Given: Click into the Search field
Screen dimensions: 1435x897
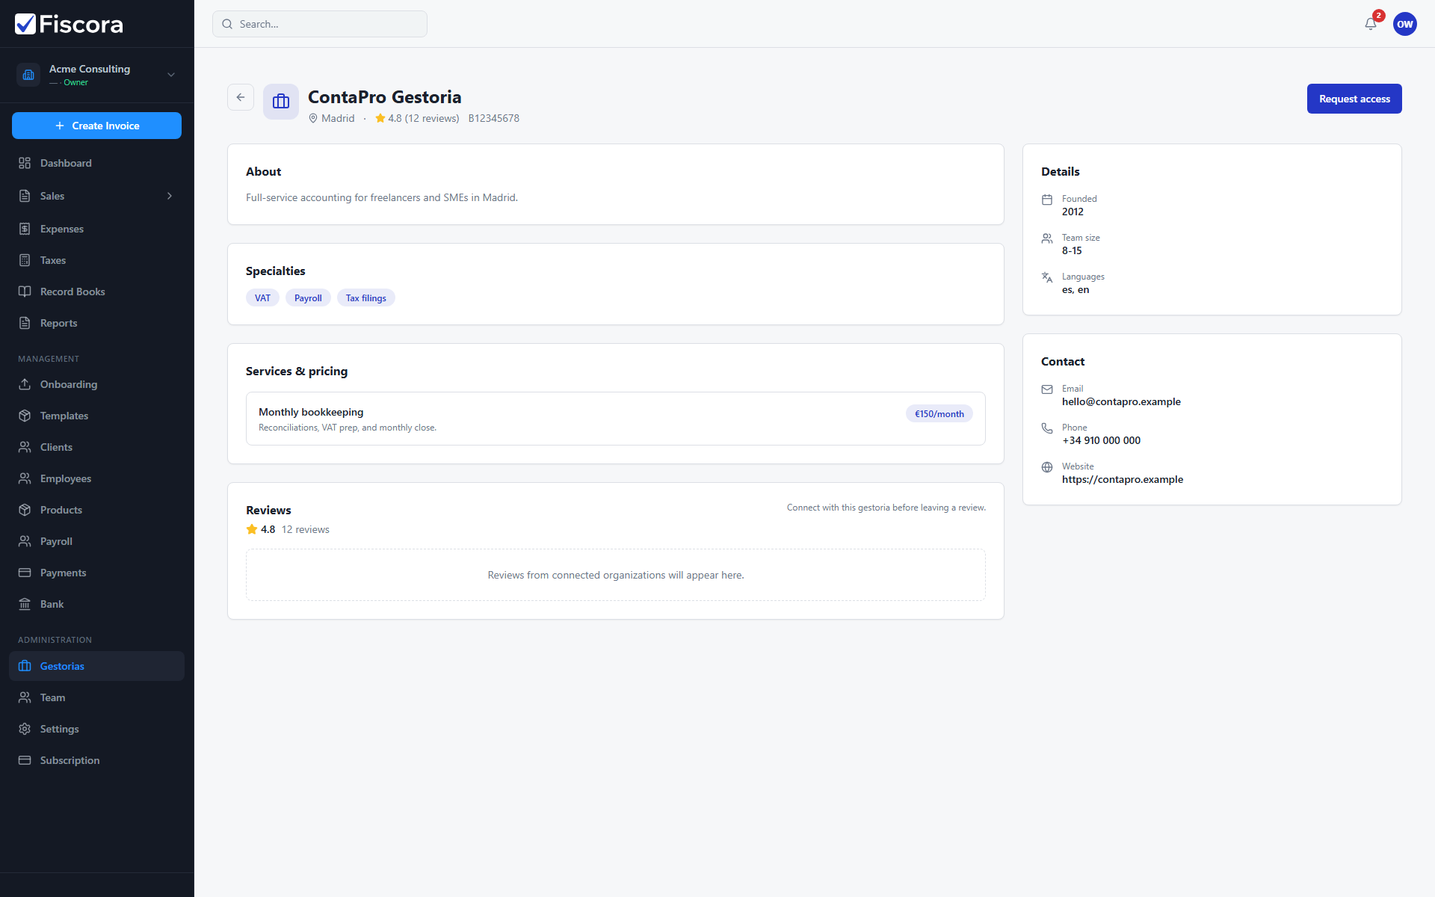Looking at the screenshot, I should (320, 24).
